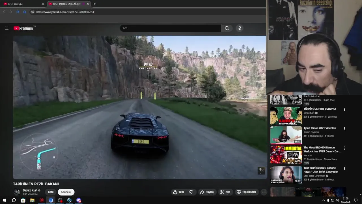The height and width of the screenshot is (204, 362).
Task: Open IMMORTAL Demon Warlock thumbnail
Action: point(286,155)
